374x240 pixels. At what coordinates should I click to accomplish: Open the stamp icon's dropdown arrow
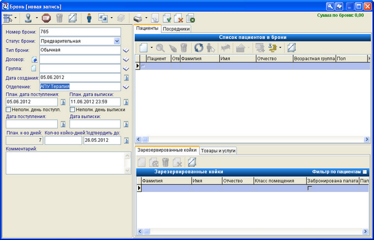coord(37,18)
